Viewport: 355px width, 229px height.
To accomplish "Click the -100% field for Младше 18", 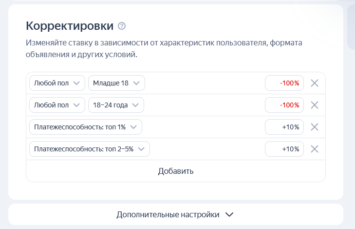I will [284, 83].
